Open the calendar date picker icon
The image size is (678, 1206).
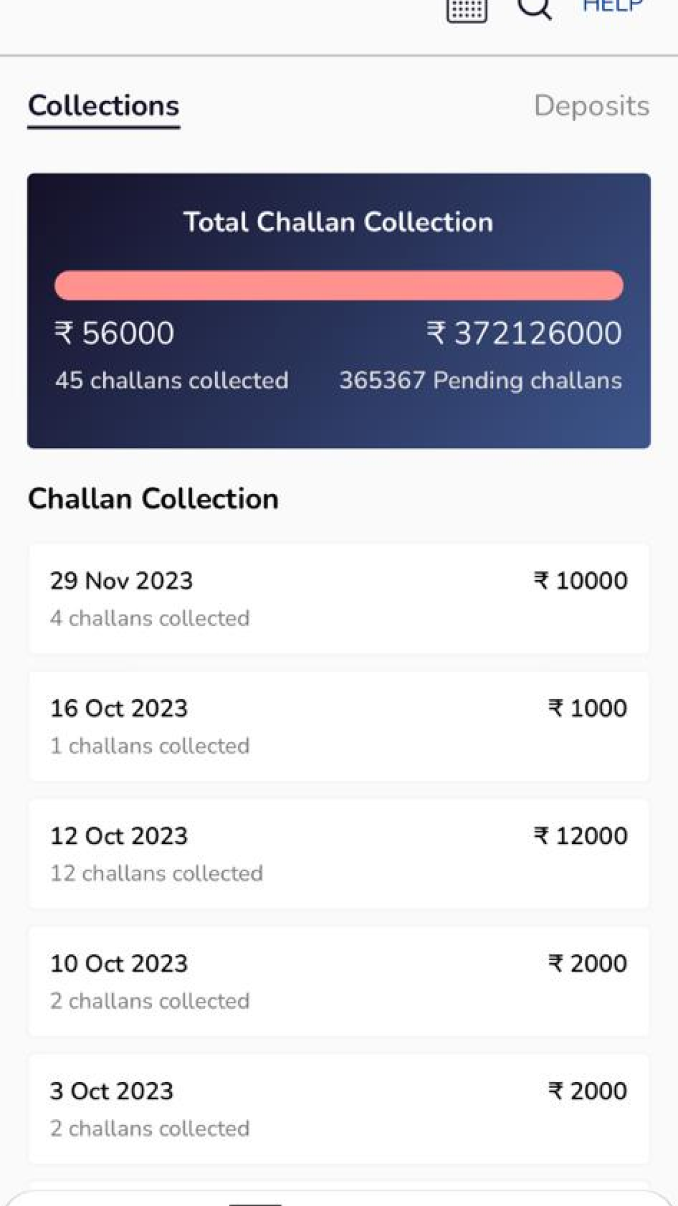coord(467,9)
